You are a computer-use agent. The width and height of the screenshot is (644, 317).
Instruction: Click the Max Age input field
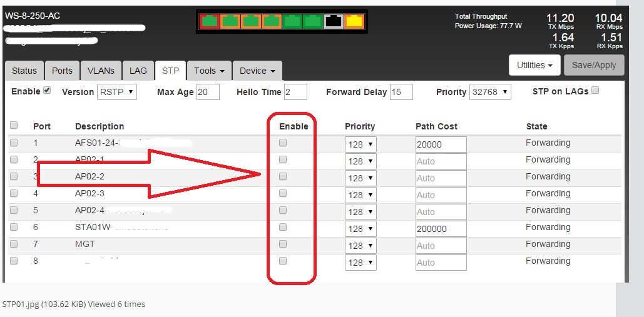point(207,92)
